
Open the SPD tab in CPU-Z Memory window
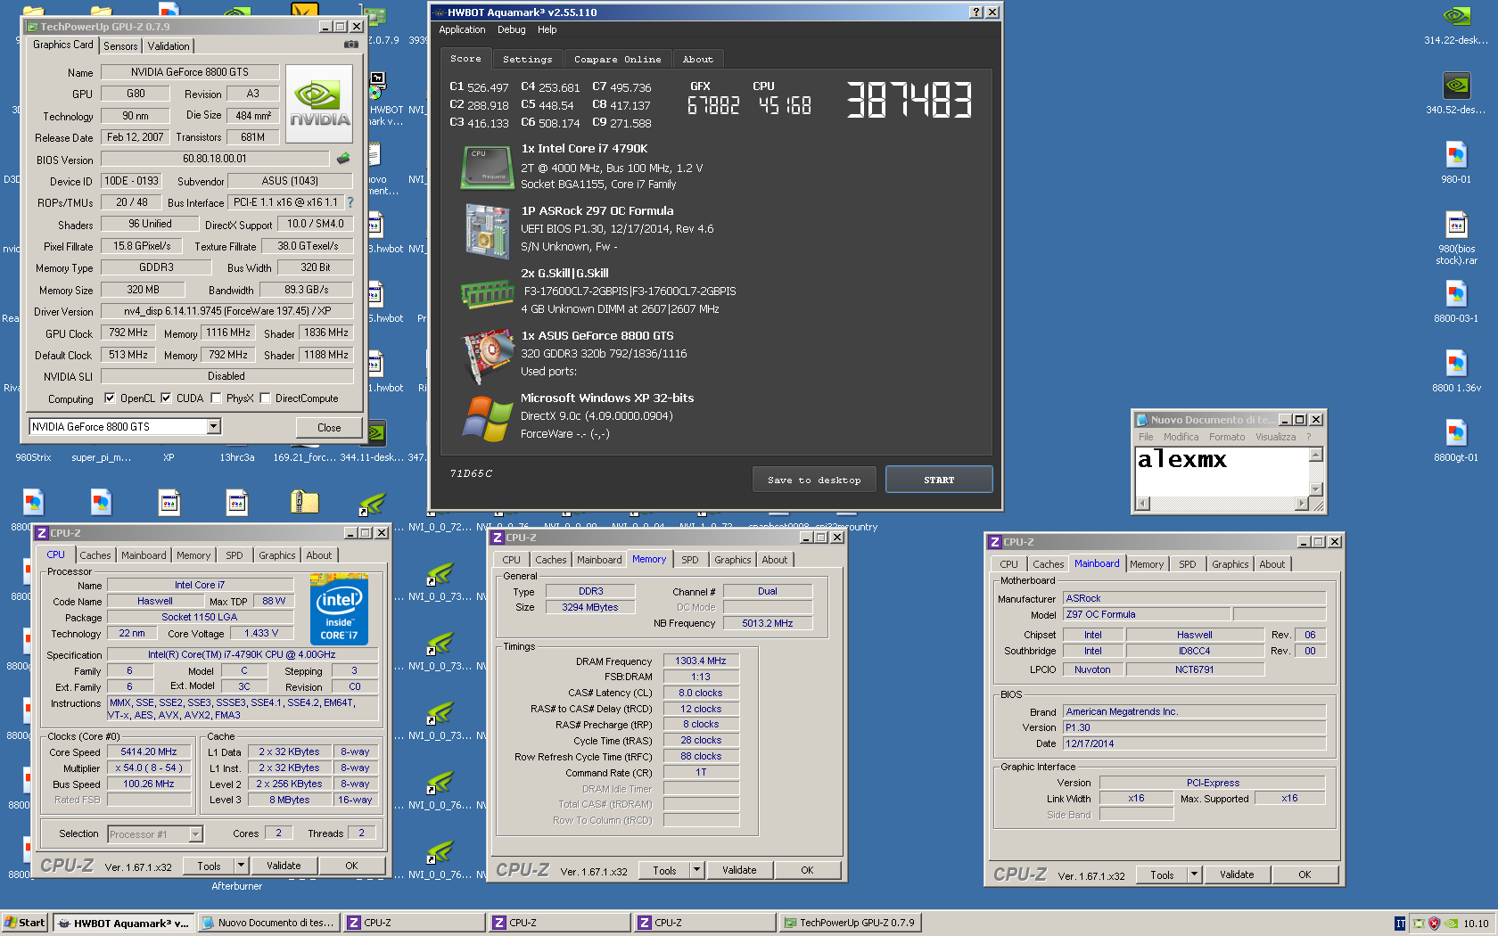click(690, 560)
